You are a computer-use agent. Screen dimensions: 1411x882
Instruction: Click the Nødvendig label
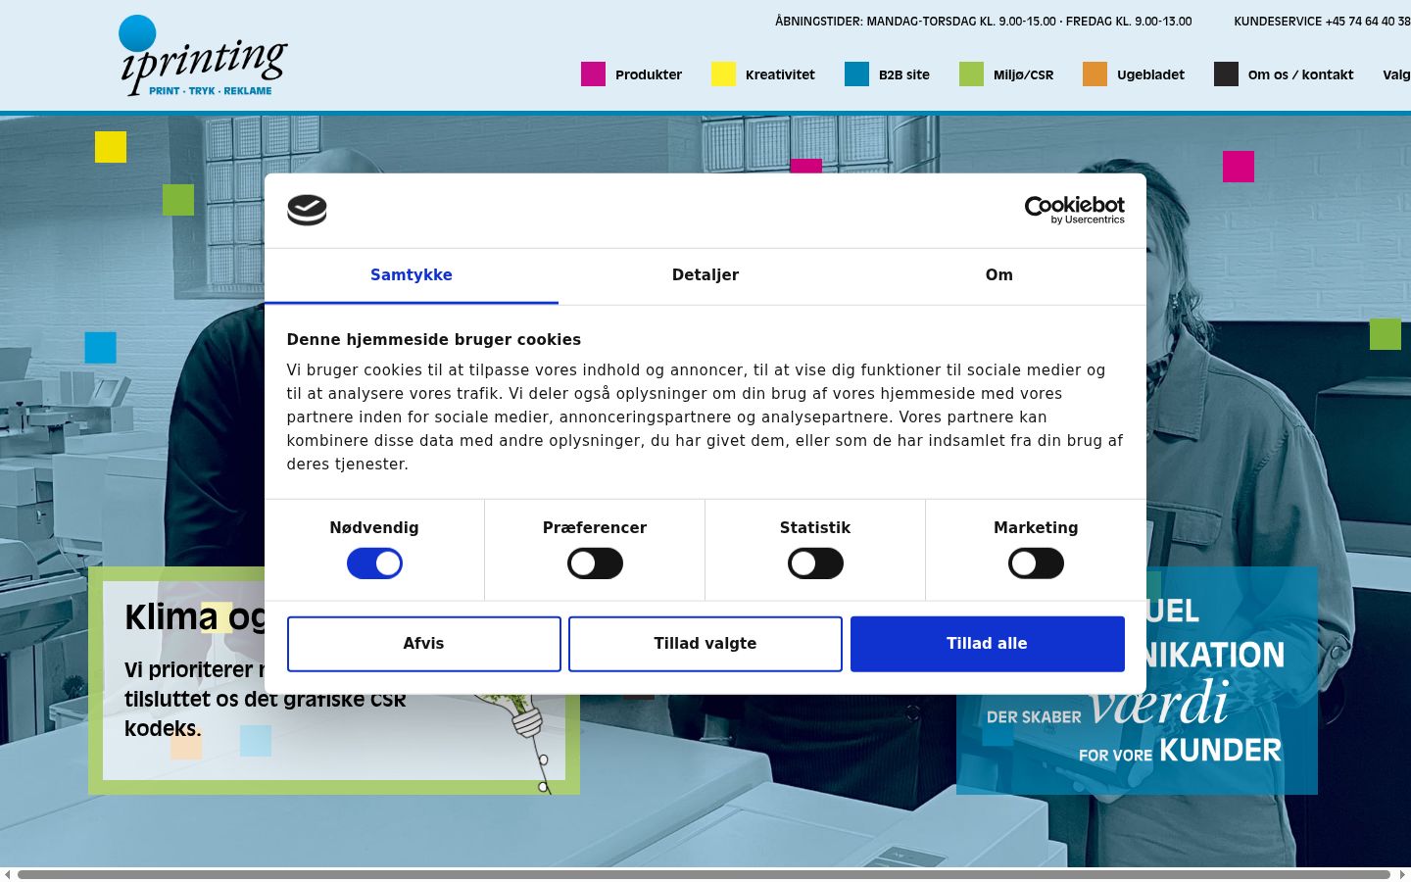click(x=374, y=528)
